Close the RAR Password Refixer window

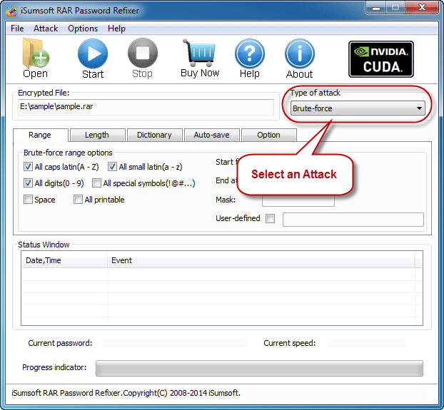pyautogui.click(x=422, y=8)
